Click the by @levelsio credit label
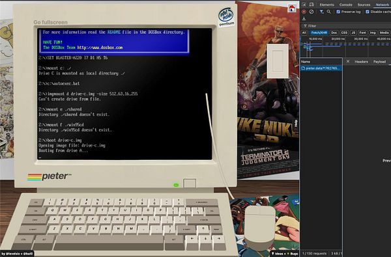The image size is (391, 257). (17, 254)
